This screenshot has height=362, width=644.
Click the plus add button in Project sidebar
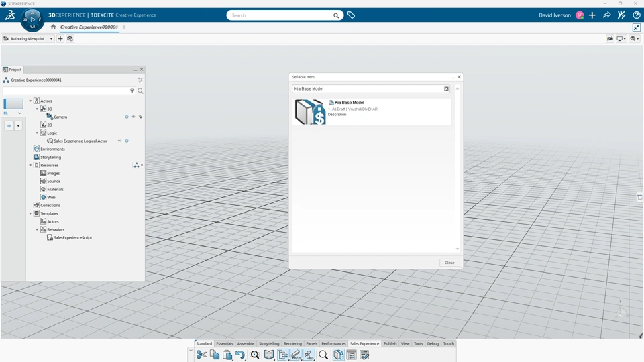coord(9,126)
